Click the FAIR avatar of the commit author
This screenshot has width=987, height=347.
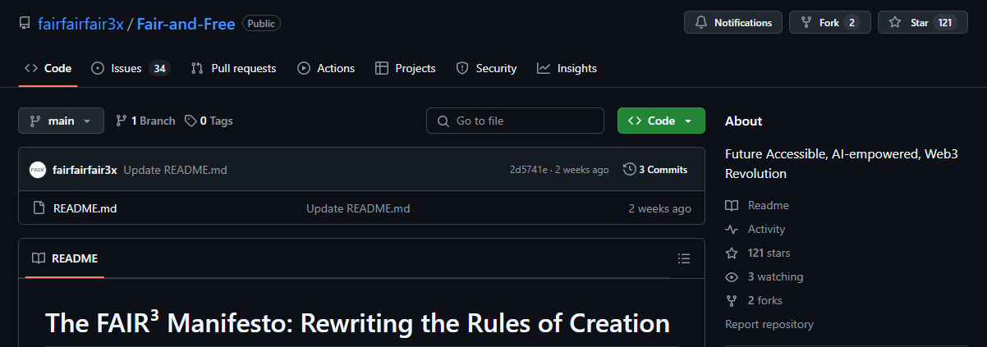point(38,170)
